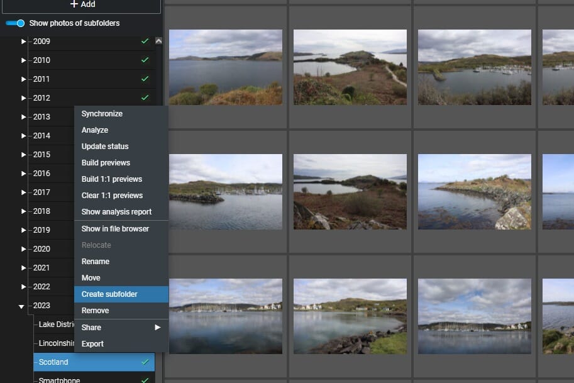Click the green checkmark next to 2010
The height and width of the screenshot is (383, 574).
tap(146, 60)
